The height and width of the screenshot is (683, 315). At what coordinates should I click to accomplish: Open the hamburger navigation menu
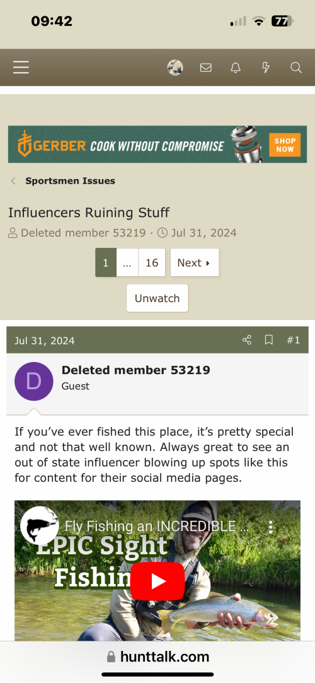pos(21,67)
